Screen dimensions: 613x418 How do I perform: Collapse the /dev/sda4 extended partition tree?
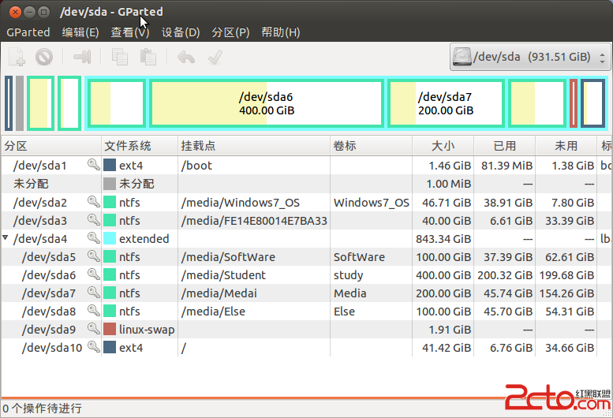6,237
